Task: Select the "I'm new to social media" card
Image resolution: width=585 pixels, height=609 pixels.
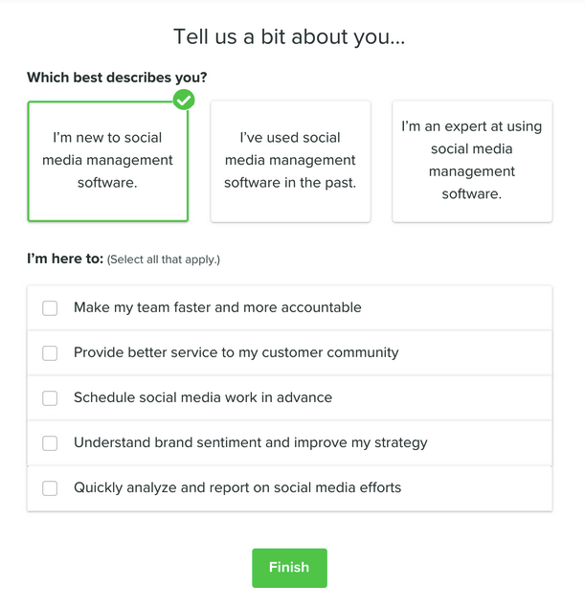Action: point(108,161)
